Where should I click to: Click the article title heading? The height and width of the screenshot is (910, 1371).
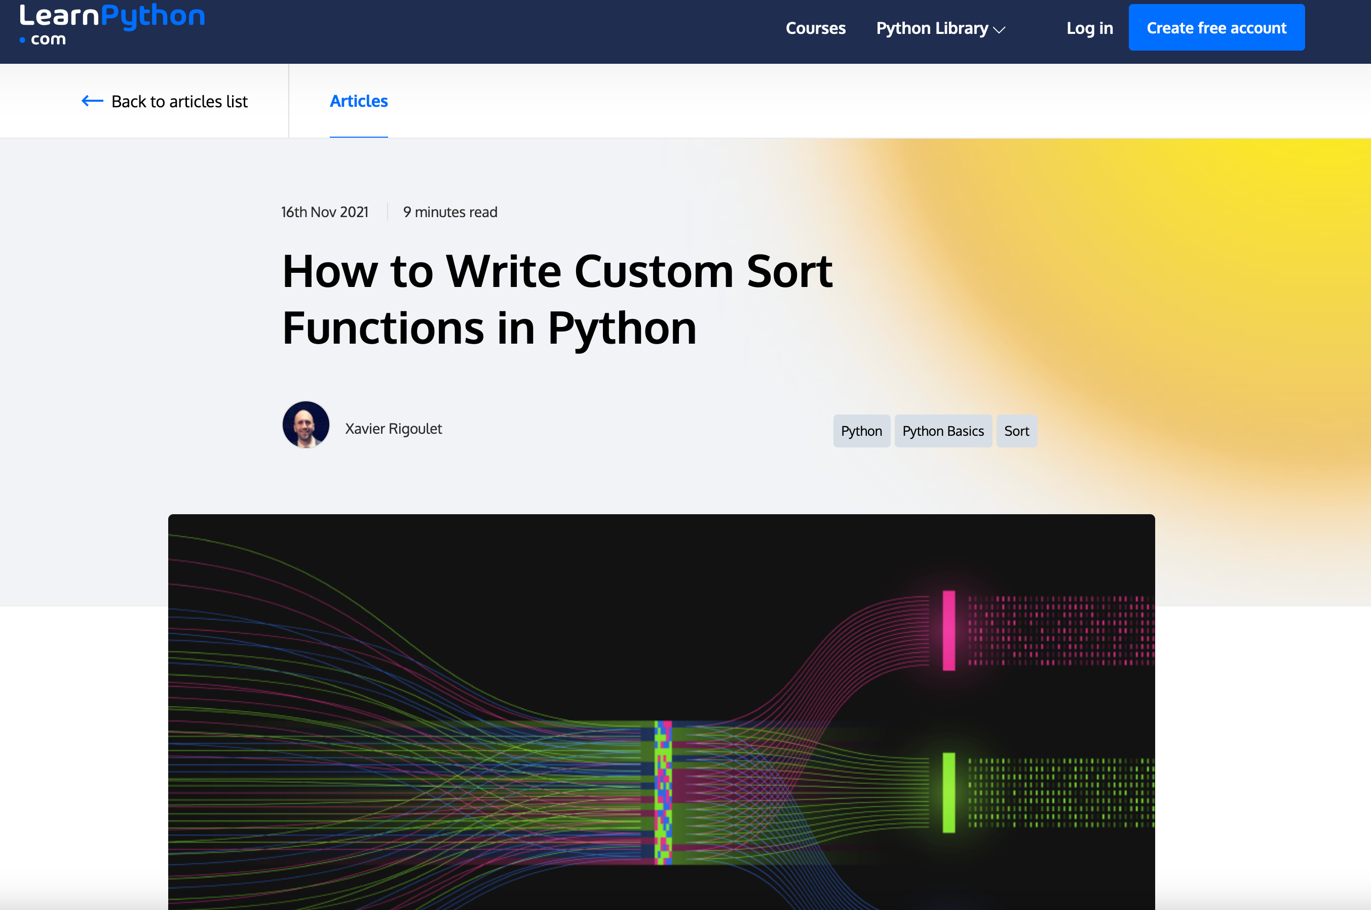[556, 300]
